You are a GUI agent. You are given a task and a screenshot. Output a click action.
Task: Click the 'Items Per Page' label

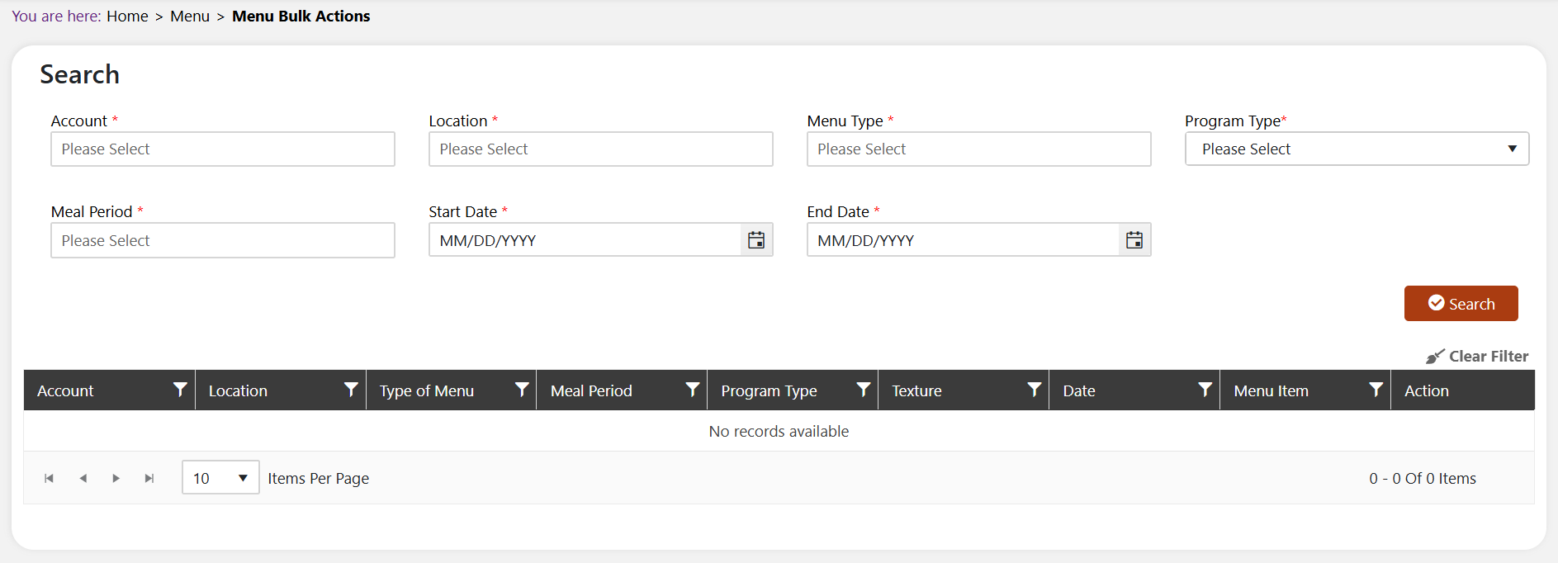coord(318,478)
